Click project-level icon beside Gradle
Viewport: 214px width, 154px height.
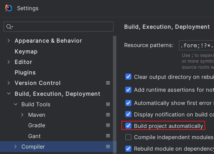[108, 126]
